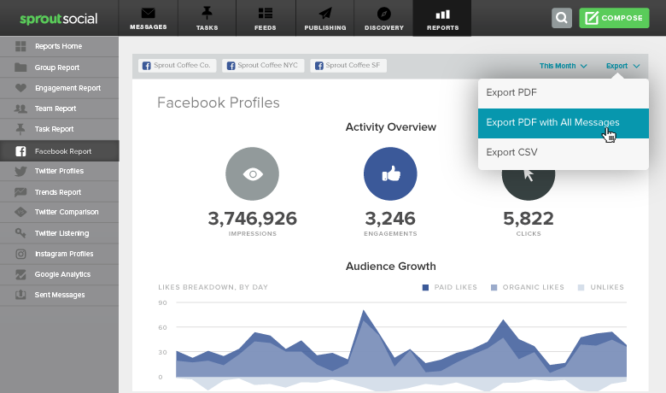
Task: Click the search magnifier button
Action: [x=562, y=18]
